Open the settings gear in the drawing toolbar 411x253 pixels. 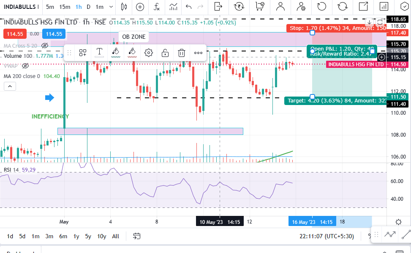(x=149, y=53)
